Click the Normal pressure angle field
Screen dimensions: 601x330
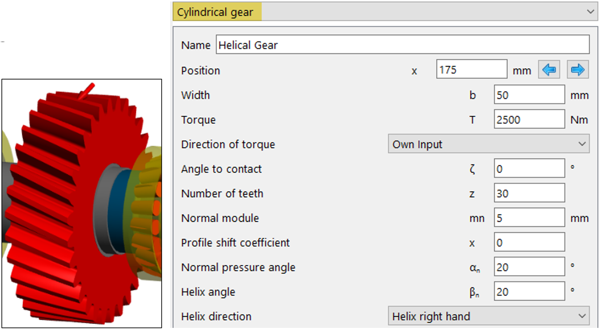point(529,267)
